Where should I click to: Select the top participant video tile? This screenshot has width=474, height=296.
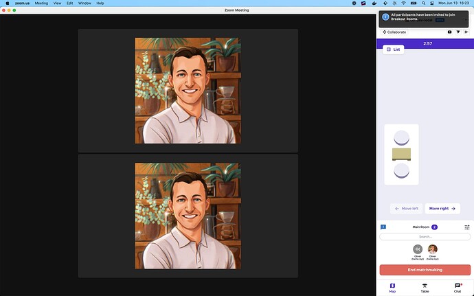click(188, 91)
